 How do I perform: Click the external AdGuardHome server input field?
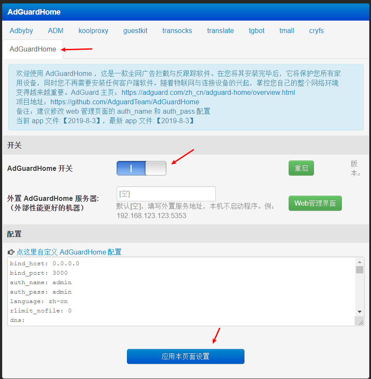point(166,194)
